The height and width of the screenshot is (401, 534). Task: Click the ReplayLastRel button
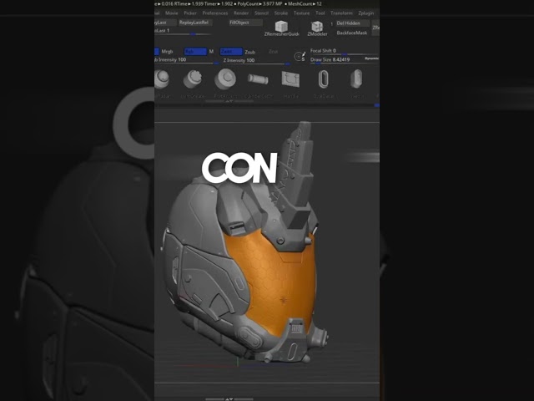pos(195,23)
